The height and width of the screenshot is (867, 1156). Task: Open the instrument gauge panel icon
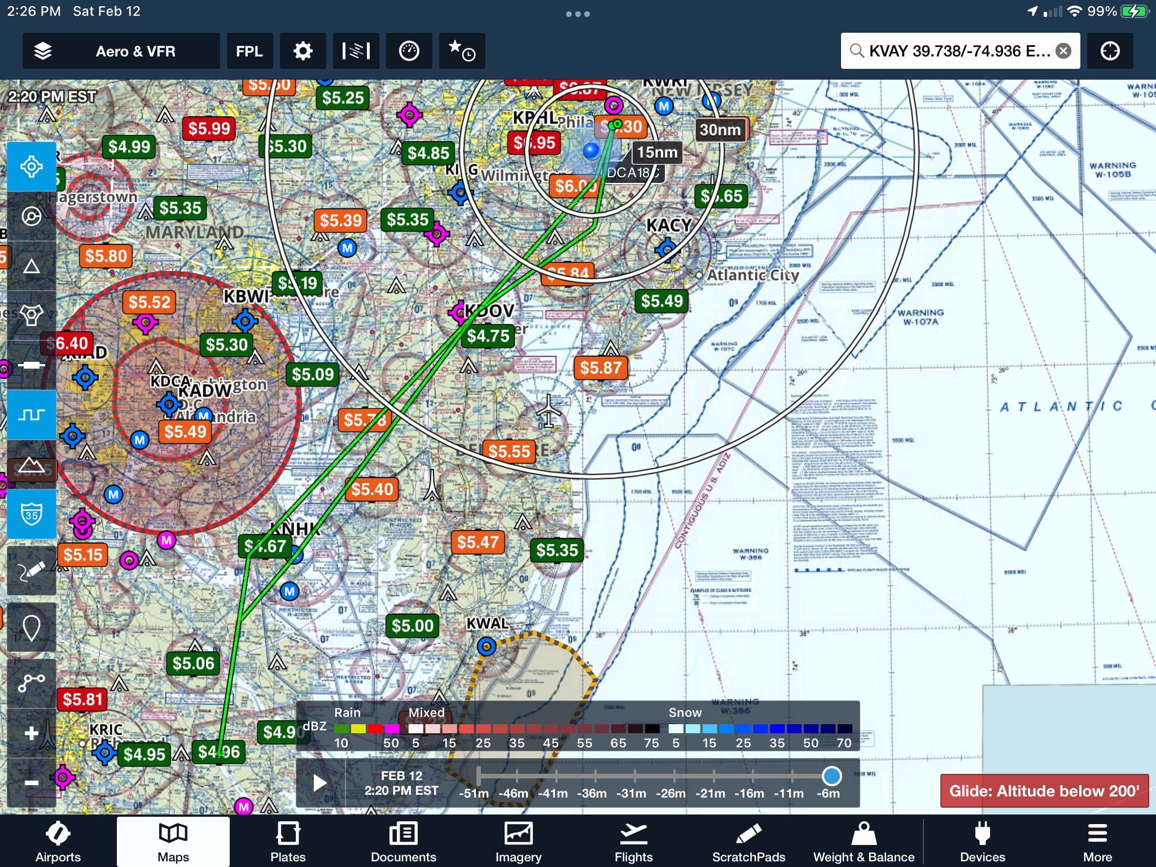tap(409, 51)
